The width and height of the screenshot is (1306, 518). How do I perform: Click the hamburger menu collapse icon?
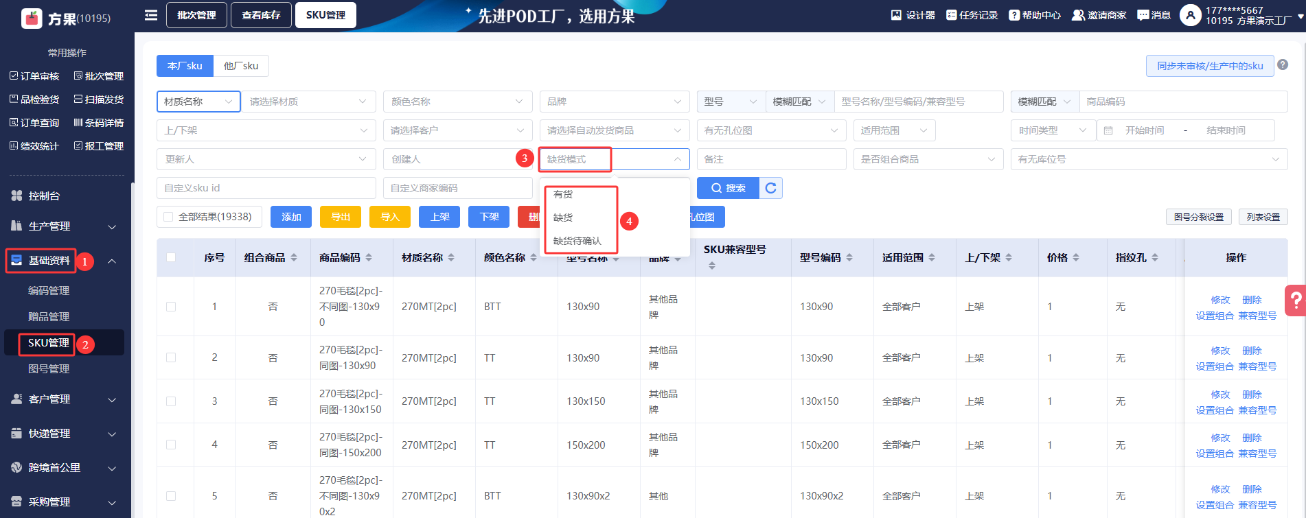pyautogui.click(x=151, y=15)
